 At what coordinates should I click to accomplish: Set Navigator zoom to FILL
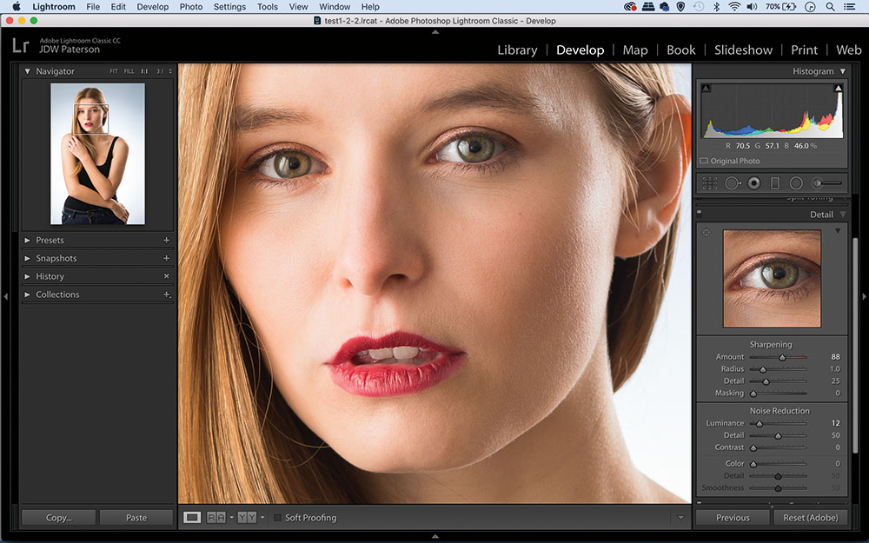point(129,71)
